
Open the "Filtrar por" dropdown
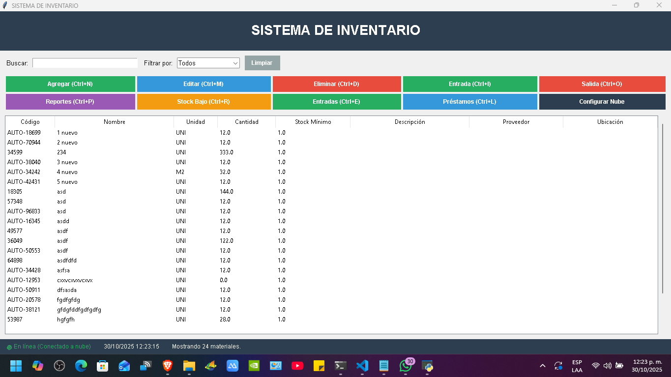point(208,63)
